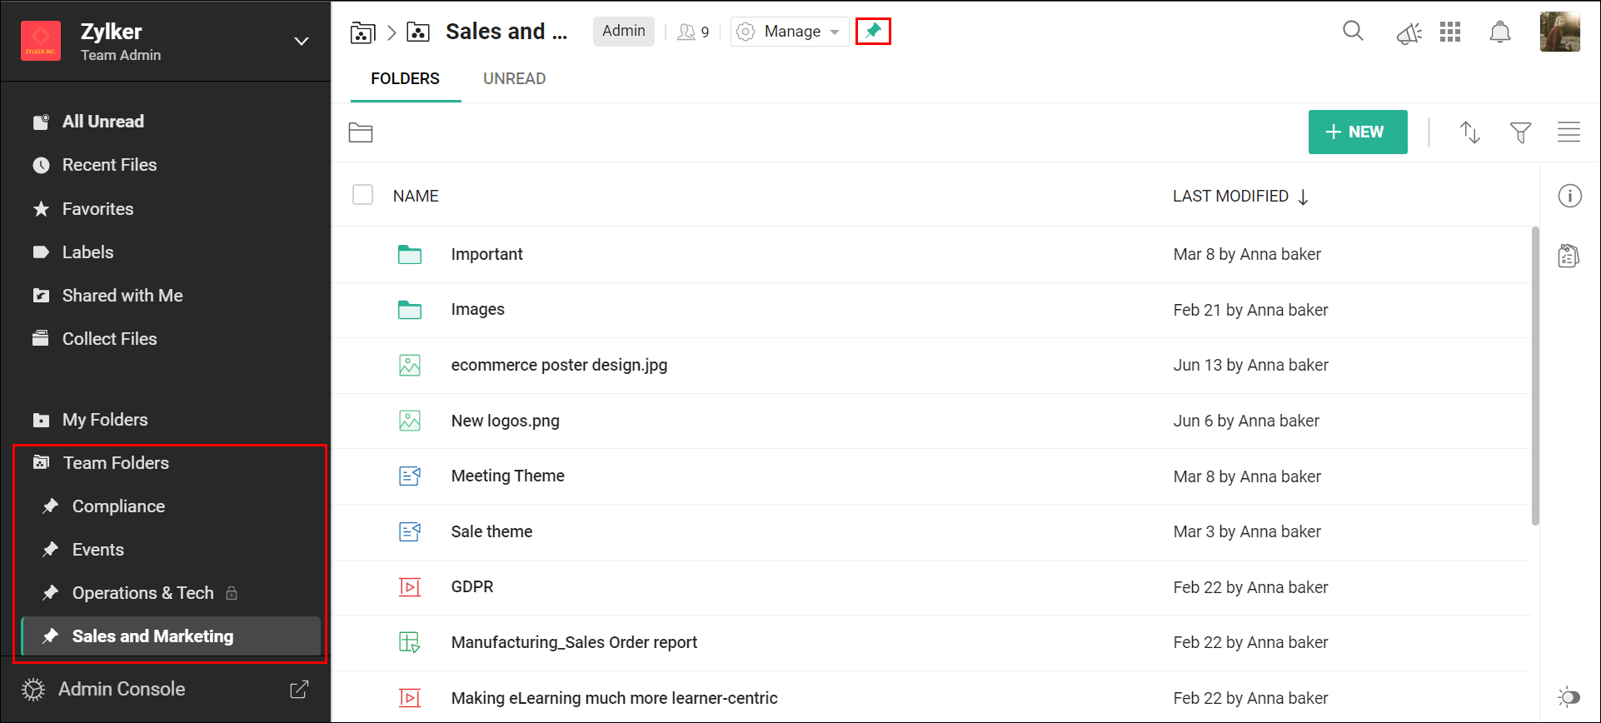Open the announcements megaphone icon
The width and height of the screenshot is (1601, 723).
tap(1409, 33)
